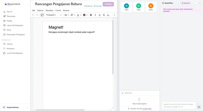Click the font size icon
Screen dimensions: 203x111
[x=72, y=15]
